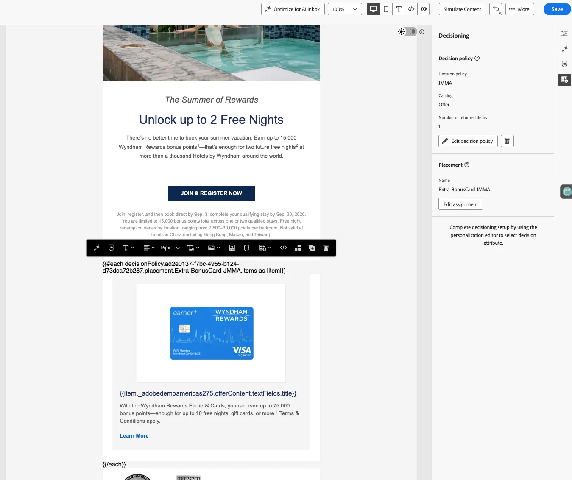Click the info icon next to dark mode switch
Screen dimensions: 572x480
click(x=422, y=32)
